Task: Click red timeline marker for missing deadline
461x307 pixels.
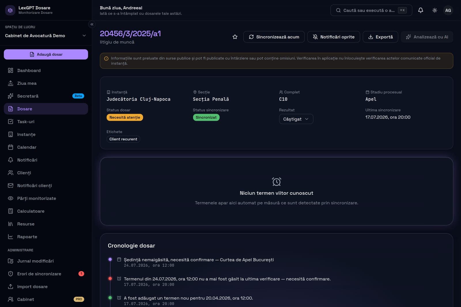Action: (110, 279)
